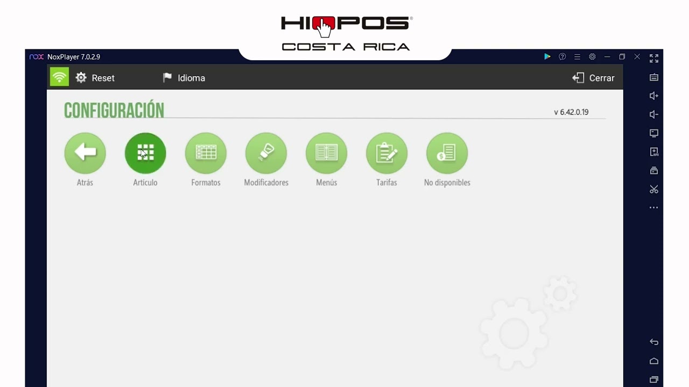The height and width of the screenshot is (387, 689).
Task: Open the No disponibles icon
Action: (x=447, y=153)
